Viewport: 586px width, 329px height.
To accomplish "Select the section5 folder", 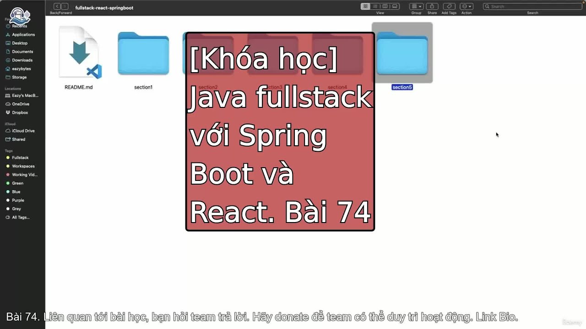I will pyautogui.click(x=402, y=57).
